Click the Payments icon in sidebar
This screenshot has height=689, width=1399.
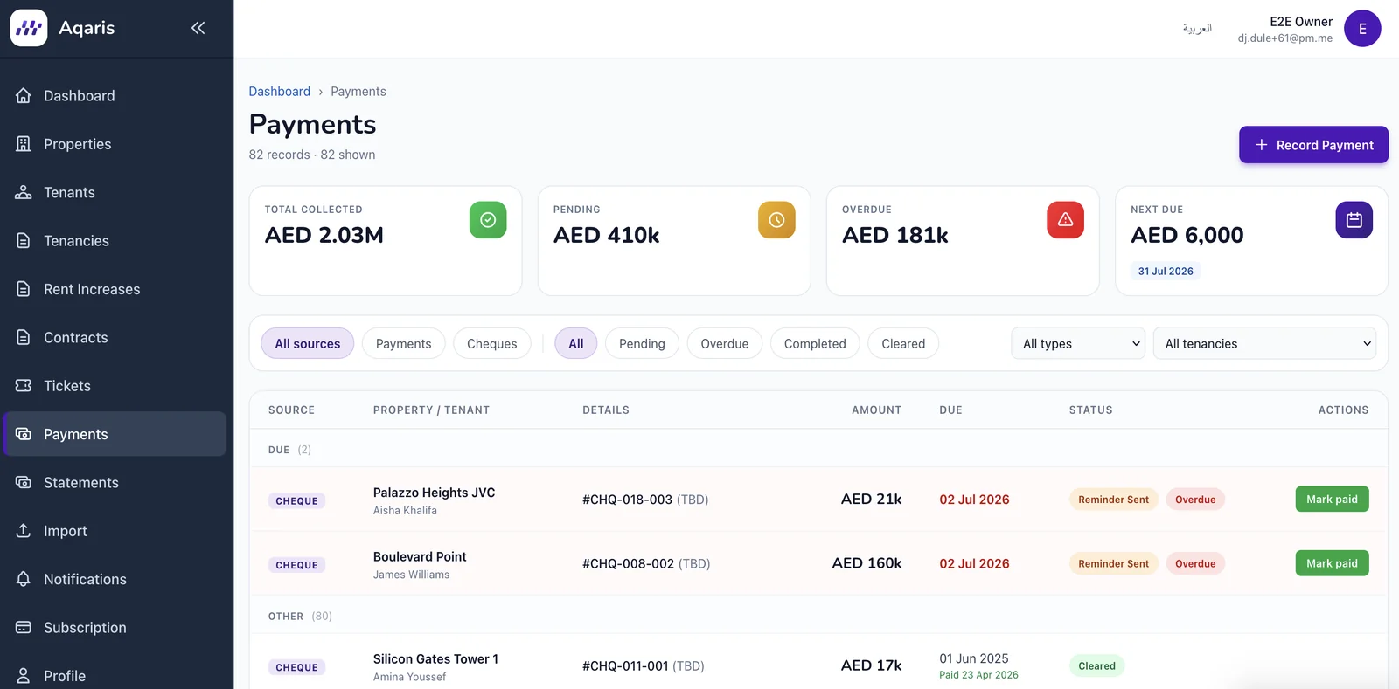tap(24, 434)
